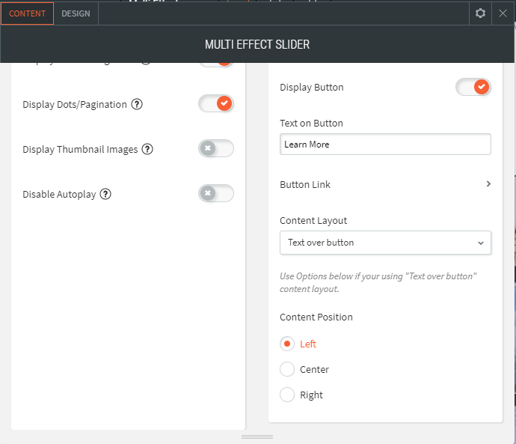Switch to the Content tab

[x=27, y=13]
